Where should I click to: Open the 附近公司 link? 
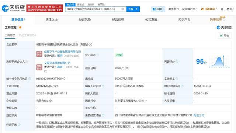[x=199, y=115]
